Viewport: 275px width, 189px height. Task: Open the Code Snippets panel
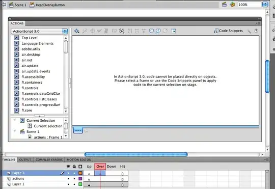point(228,31)
